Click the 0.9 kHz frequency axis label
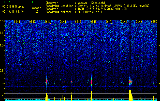The image size is (160, 101). tap(2, 58)
